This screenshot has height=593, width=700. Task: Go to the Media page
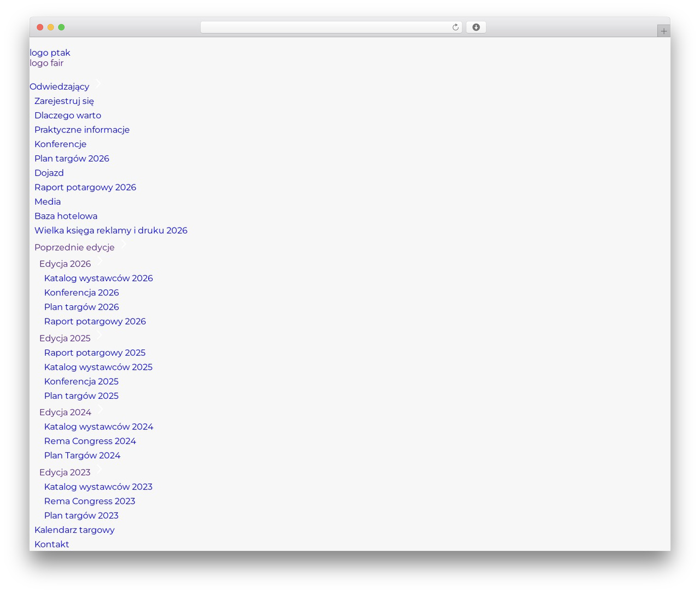pyautogui.click(x=48, y=202)
